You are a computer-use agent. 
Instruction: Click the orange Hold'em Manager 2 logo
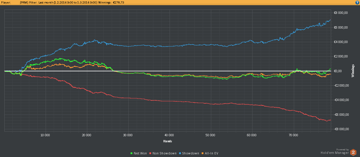353,153
